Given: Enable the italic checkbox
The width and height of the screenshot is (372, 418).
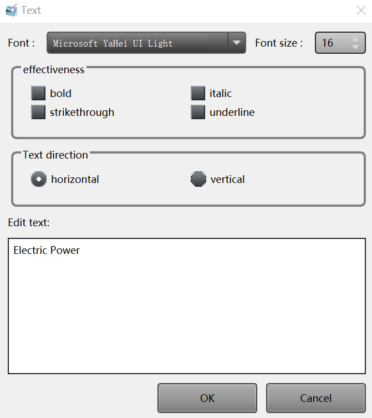Looking at the screenshot, I should pyautogui.click(x=198, y=93).
